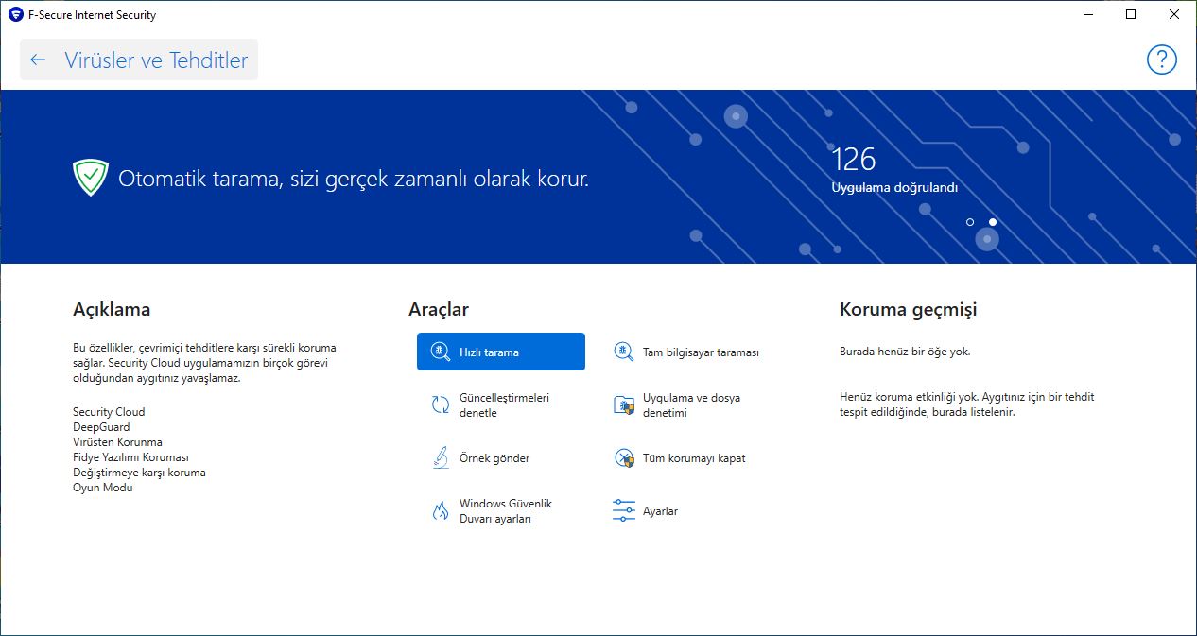
Task: Click the Hızlı tarama magnifier icon
Action: pyautogui.click(x=440, y=352)
